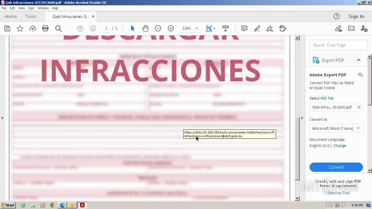Select the Highlight text pen tool
This screenshot has height=209, width=372.
tap(257, 28)
